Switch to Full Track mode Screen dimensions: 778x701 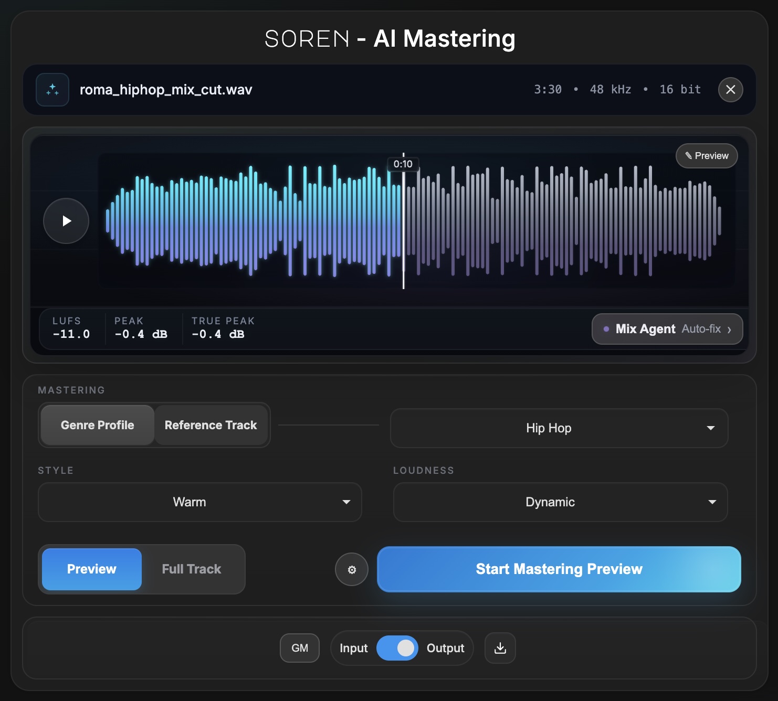coord(192,569)
